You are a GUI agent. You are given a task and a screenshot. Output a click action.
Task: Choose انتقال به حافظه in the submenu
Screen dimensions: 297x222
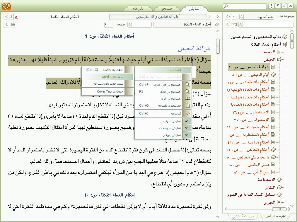(107, 70)
